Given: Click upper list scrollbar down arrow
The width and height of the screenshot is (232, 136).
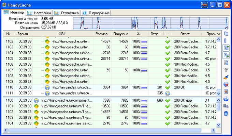Looking at the screenshot, I should pos(219,93).
